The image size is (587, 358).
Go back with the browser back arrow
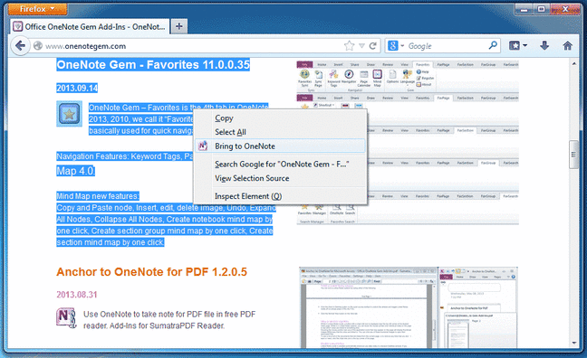coord(20,46)
